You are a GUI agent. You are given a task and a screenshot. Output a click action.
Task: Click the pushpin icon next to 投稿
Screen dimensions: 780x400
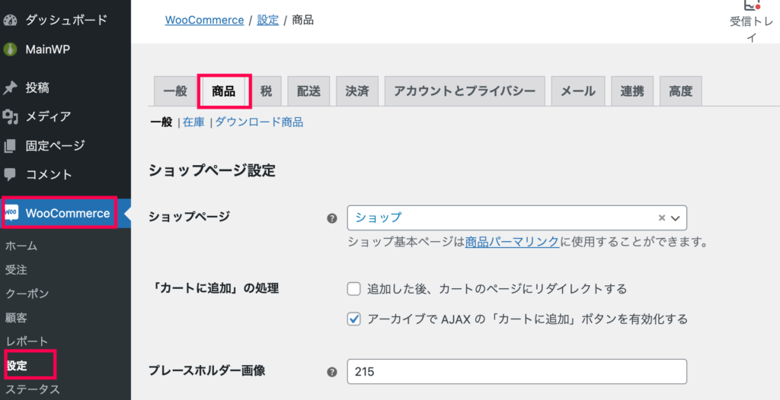point(10,88)
